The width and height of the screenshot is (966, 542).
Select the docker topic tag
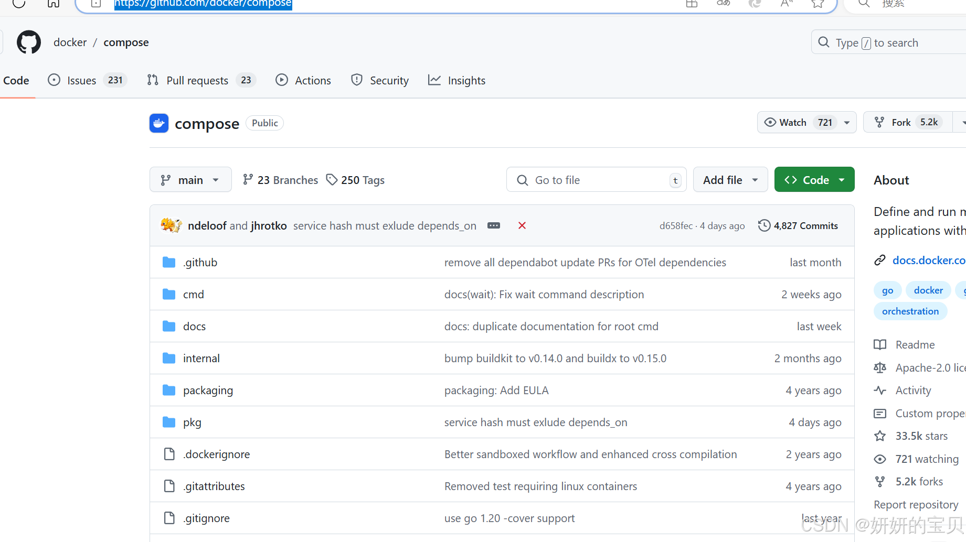(928, 290)
